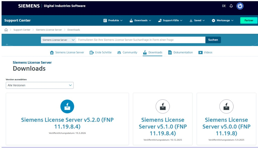Click the Videos tab play icon

point(200,53)
